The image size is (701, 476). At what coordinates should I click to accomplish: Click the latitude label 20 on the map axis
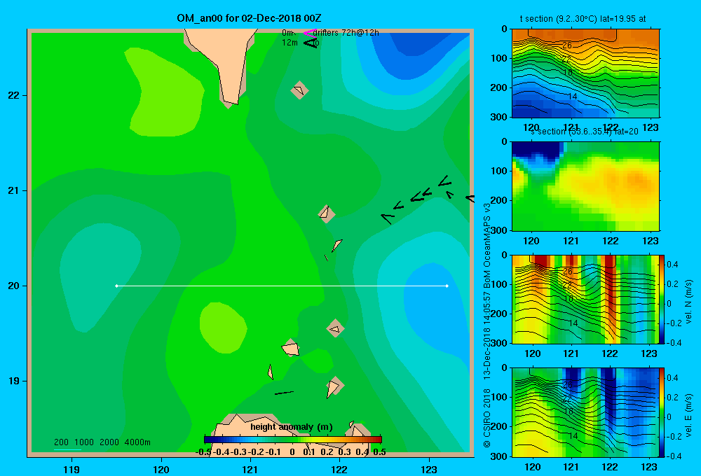coord(14,286)
